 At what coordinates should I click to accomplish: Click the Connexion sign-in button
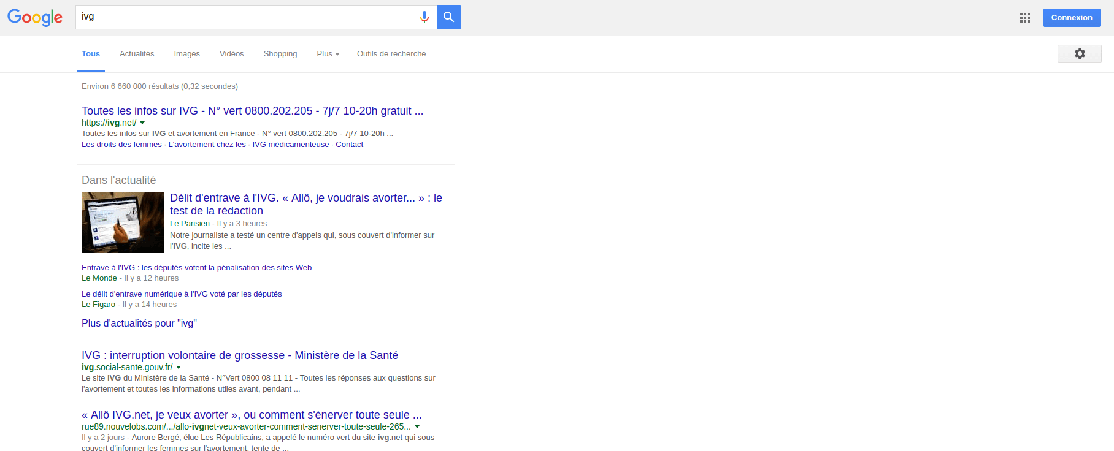click(1072, 18)
